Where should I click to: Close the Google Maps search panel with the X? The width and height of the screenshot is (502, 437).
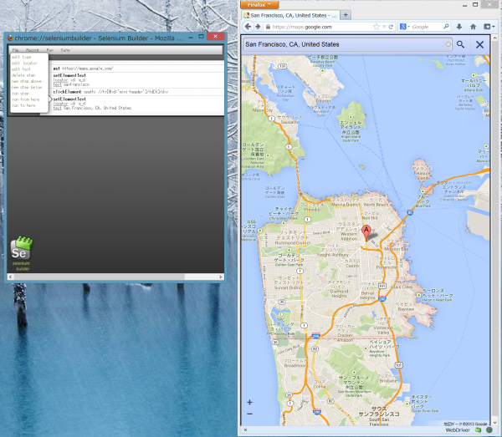tap(479, 44)
